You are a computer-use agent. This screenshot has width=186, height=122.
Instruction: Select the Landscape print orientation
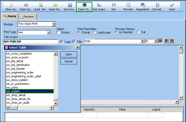94,32
